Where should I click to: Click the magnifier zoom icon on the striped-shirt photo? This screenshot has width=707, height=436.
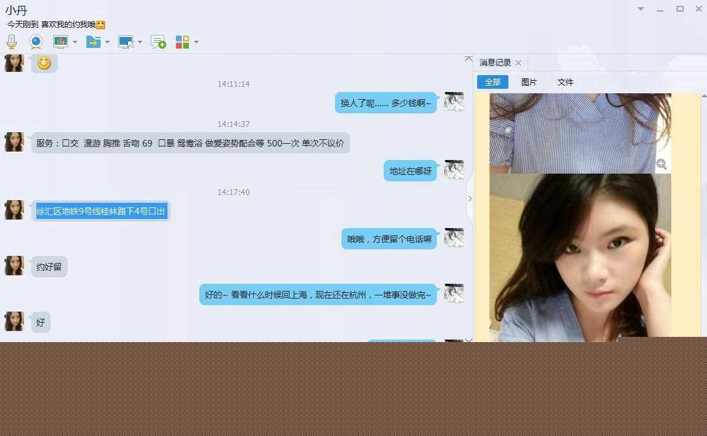[662, 165]
